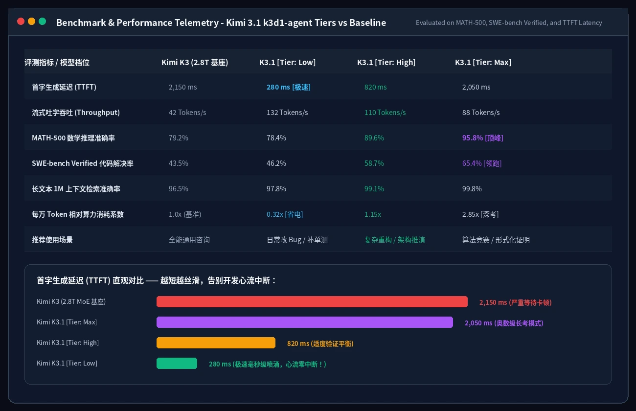This screenshot has height=411, width=636.
Task: Click cell '79.2%'
Action: (179, 138)
